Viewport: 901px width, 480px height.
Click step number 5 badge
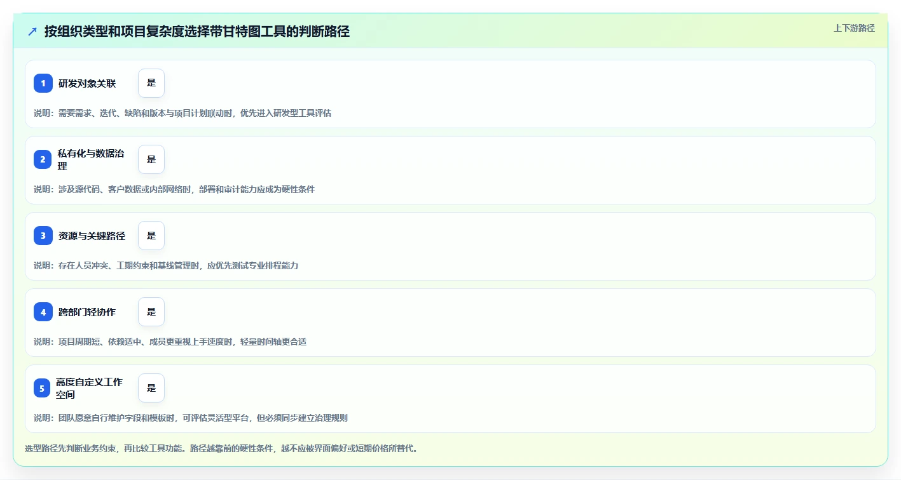click(x=42, y=388)
